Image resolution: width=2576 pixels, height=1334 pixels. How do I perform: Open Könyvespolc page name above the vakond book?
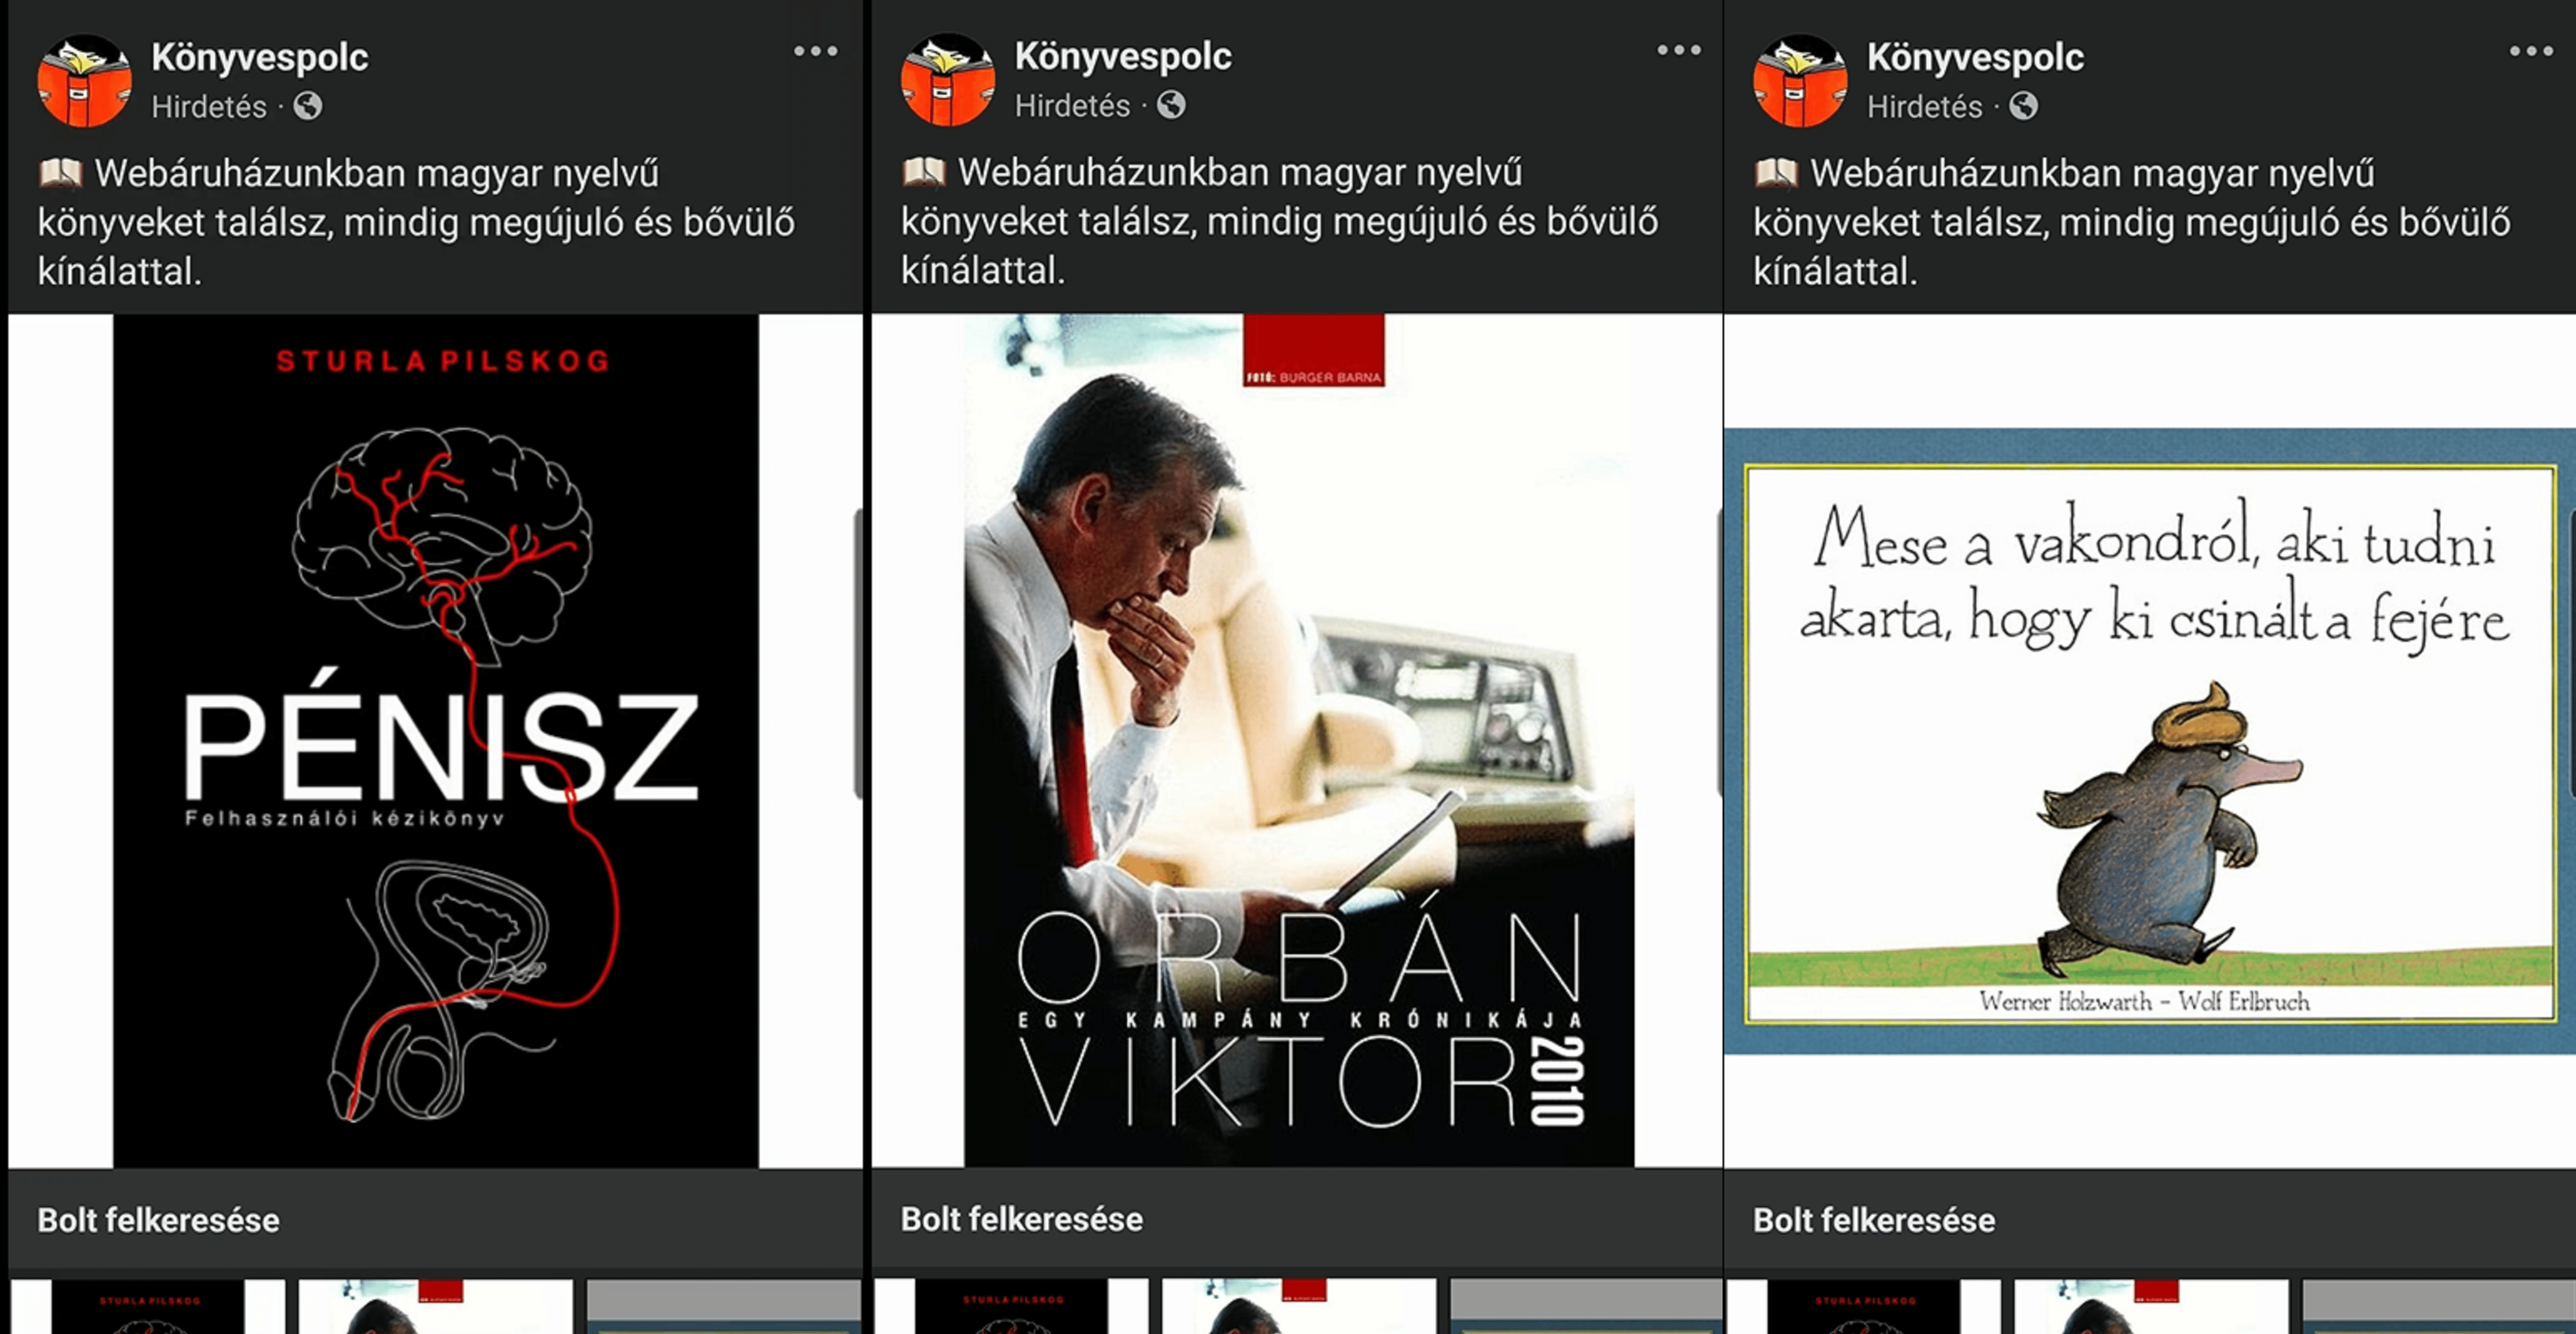tap(1975, 57)
